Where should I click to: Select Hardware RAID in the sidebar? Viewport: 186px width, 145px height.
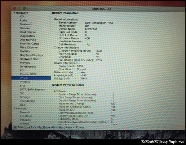tap(30, 59)
